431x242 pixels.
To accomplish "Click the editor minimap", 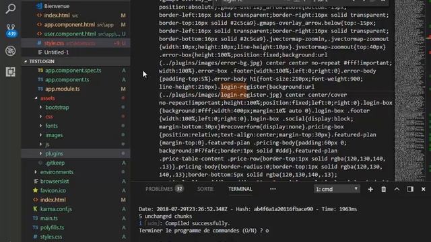I will click(409, 91).
